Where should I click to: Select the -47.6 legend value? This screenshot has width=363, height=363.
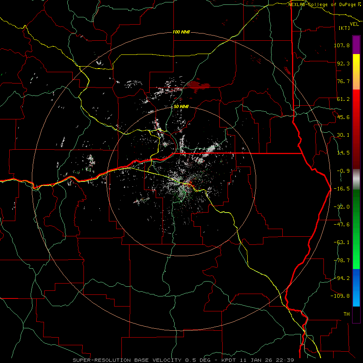click(342, 225)
